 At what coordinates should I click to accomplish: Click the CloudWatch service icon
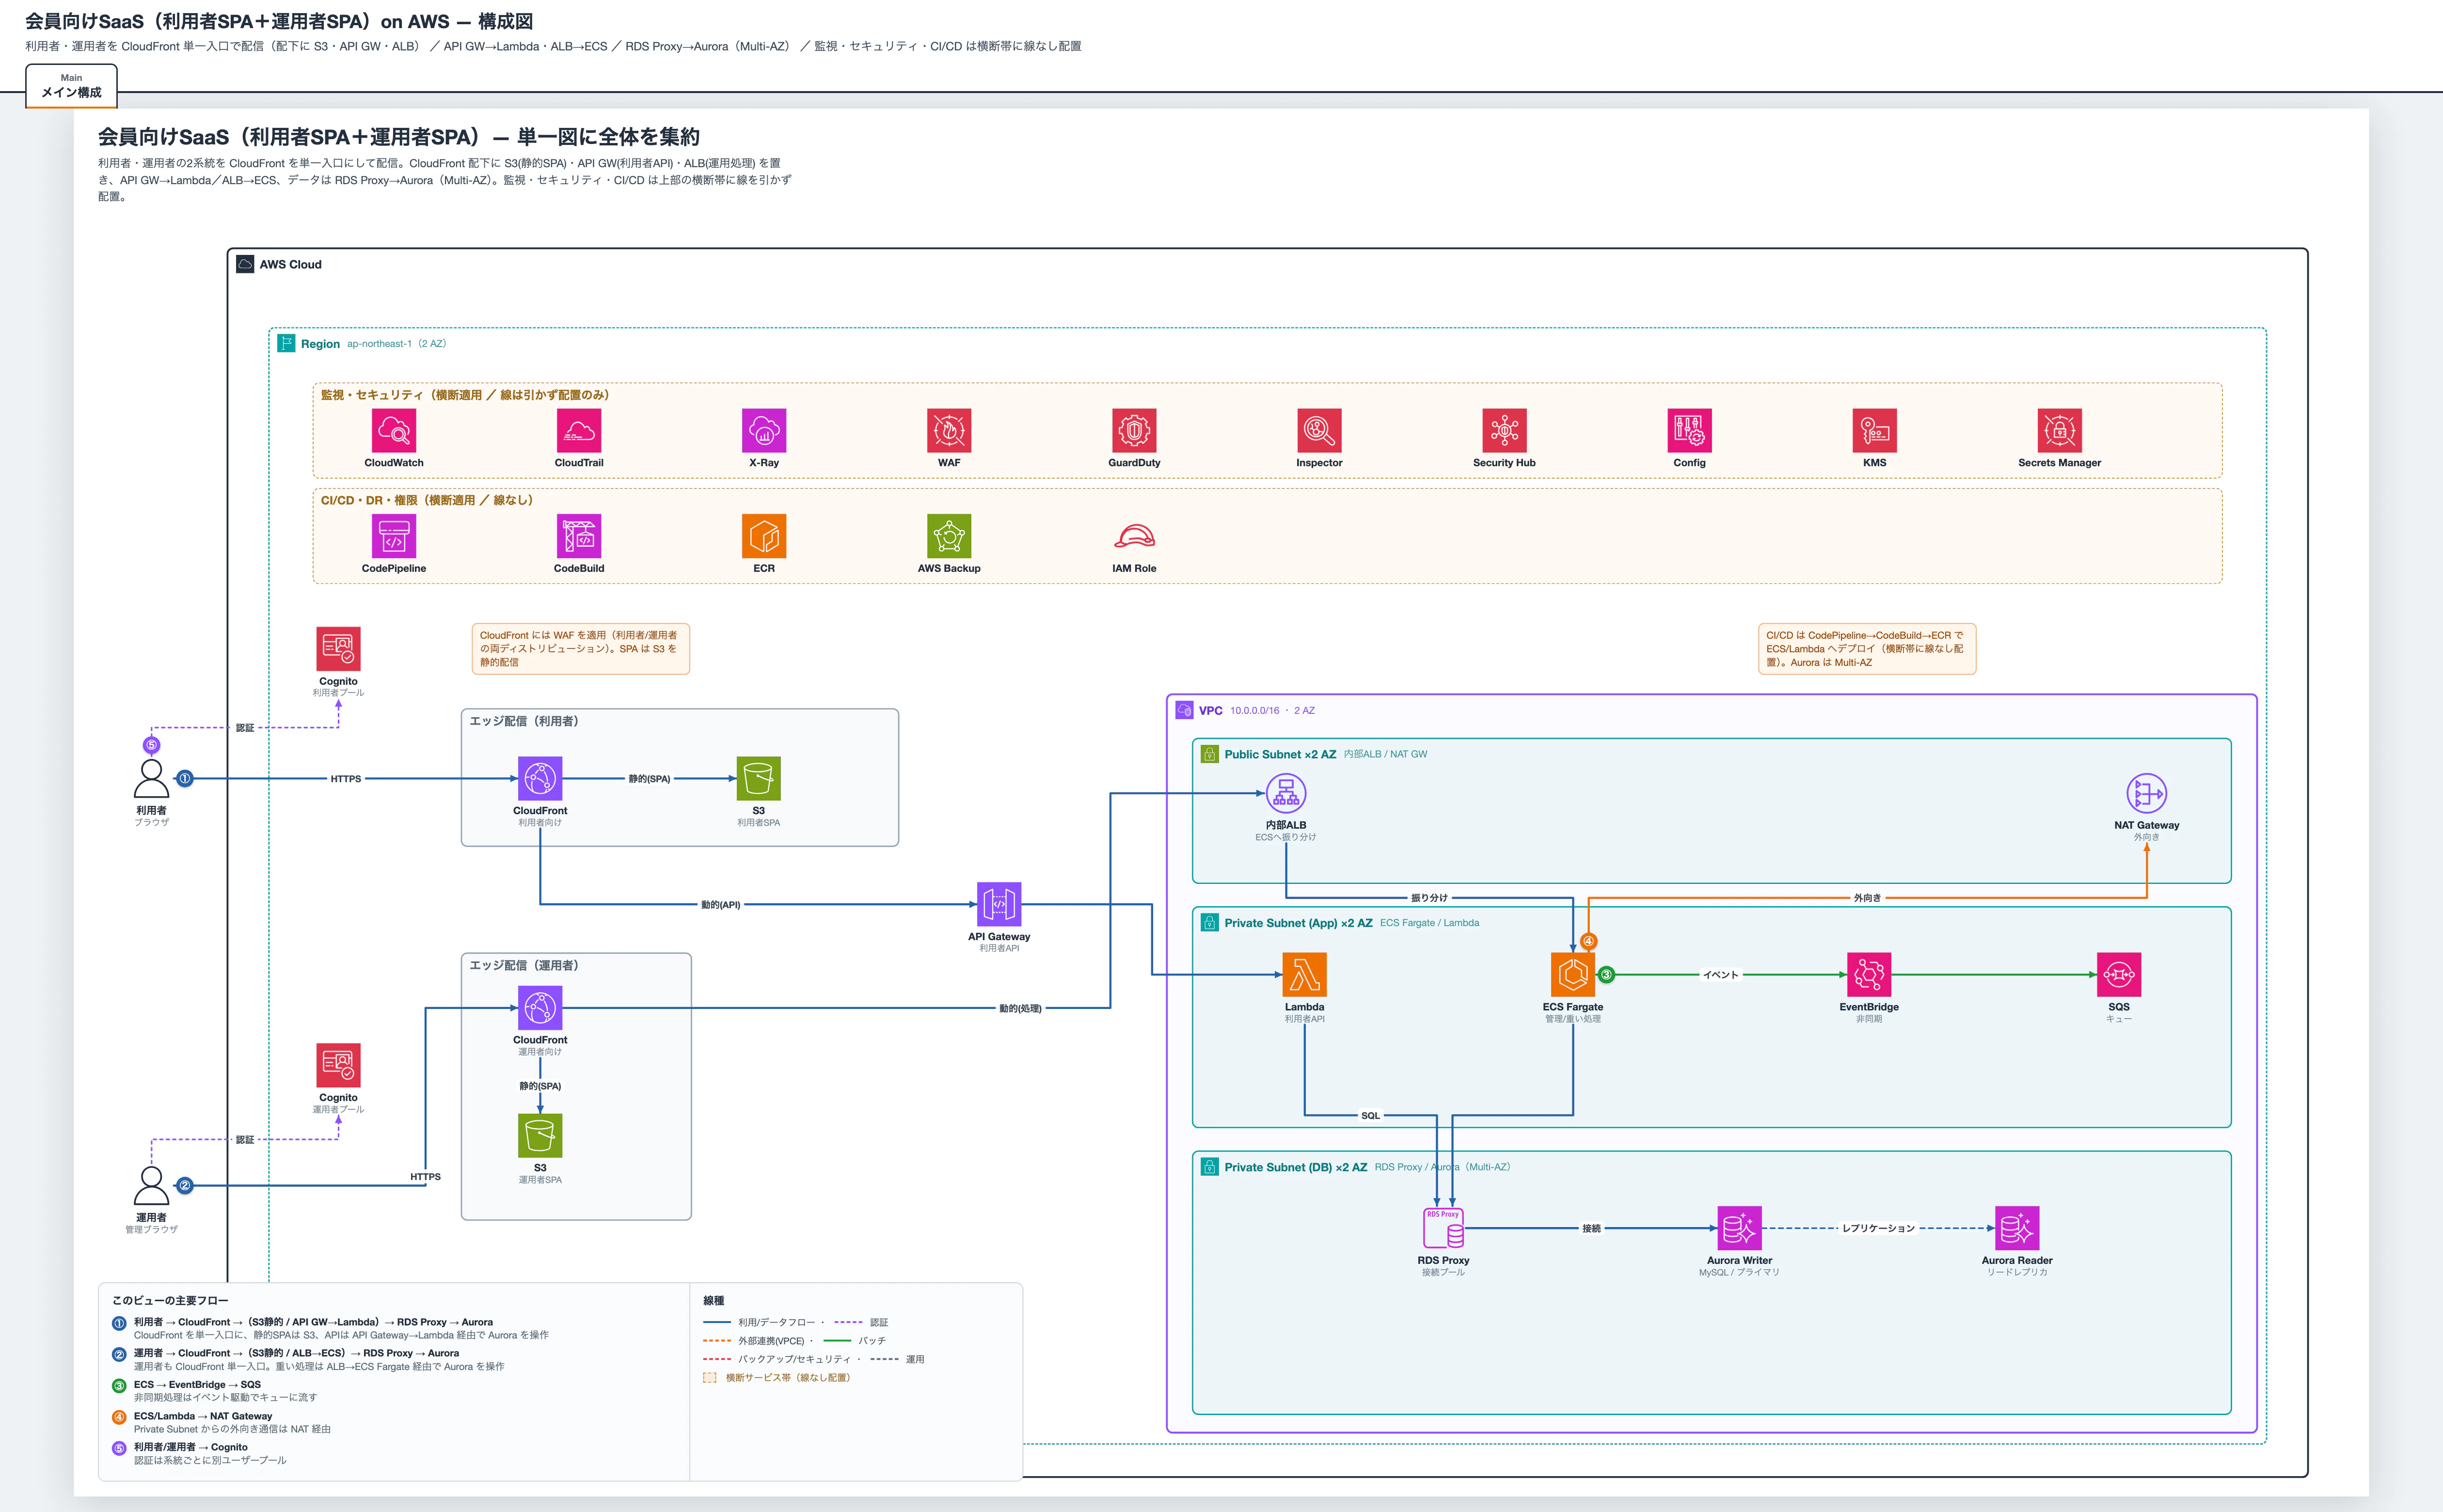(393, 431)
